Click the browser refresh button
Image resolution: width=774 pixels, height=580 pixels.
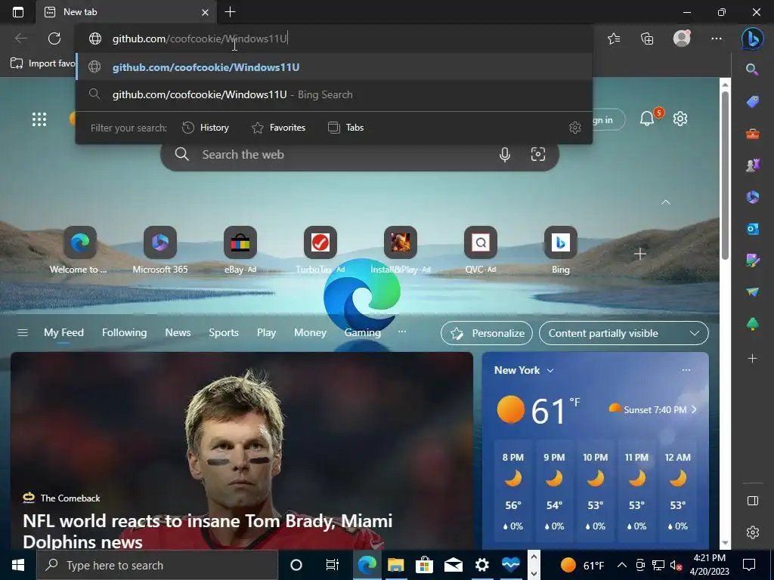[54, 39]
